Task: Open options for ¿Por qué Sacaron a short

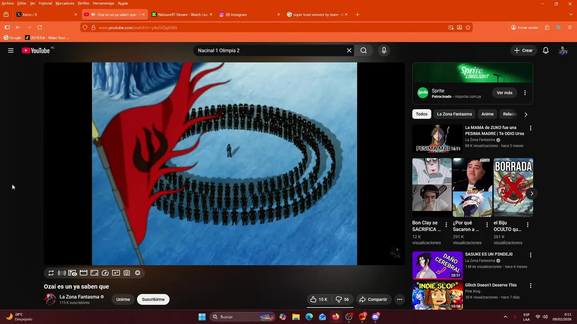Action: click(x=487, y=225)
